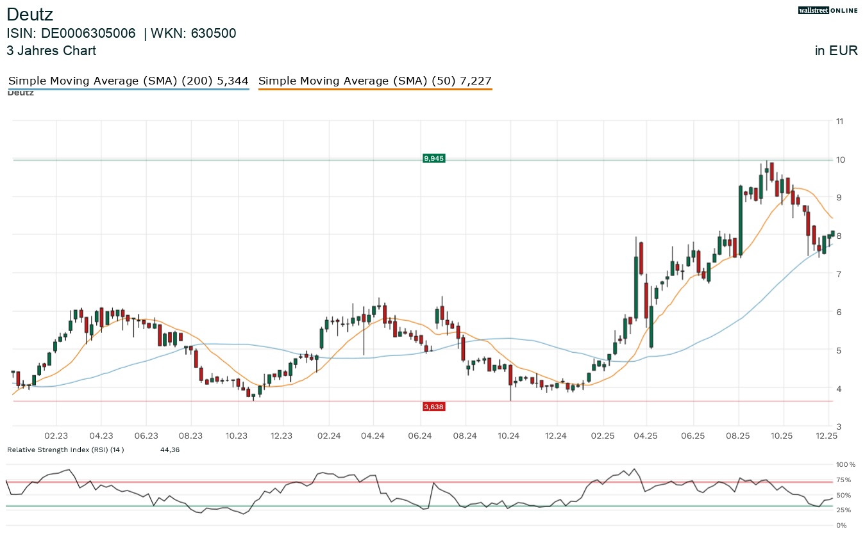
Task: Click the Deutz chart title
Action: pos(29,14)
